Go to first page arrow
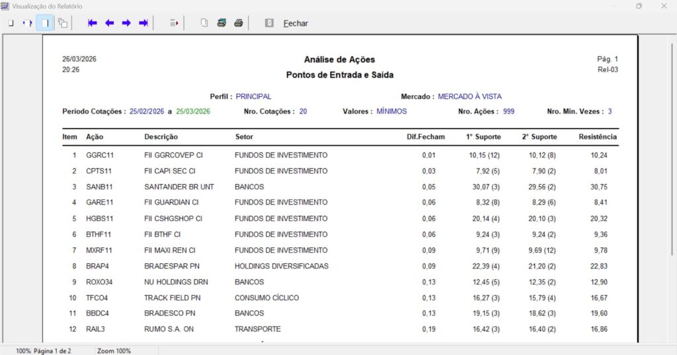Image resolution: width=677 pixels, height=355 pixels. point(93,23)
